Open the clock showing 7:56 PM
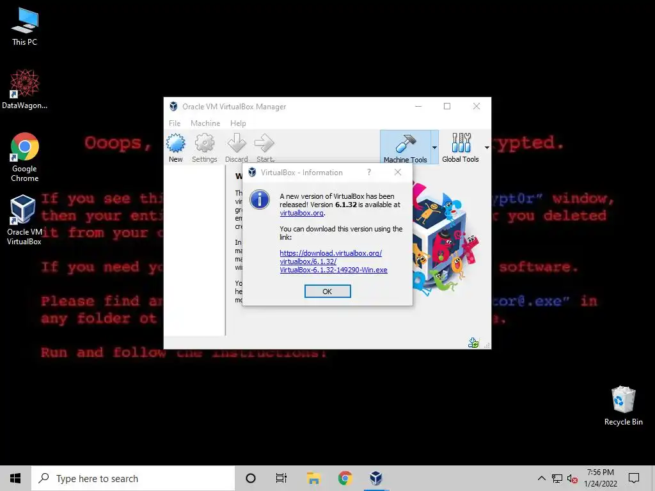The height and width of the screenshot is (491, 655). (600, 478)
